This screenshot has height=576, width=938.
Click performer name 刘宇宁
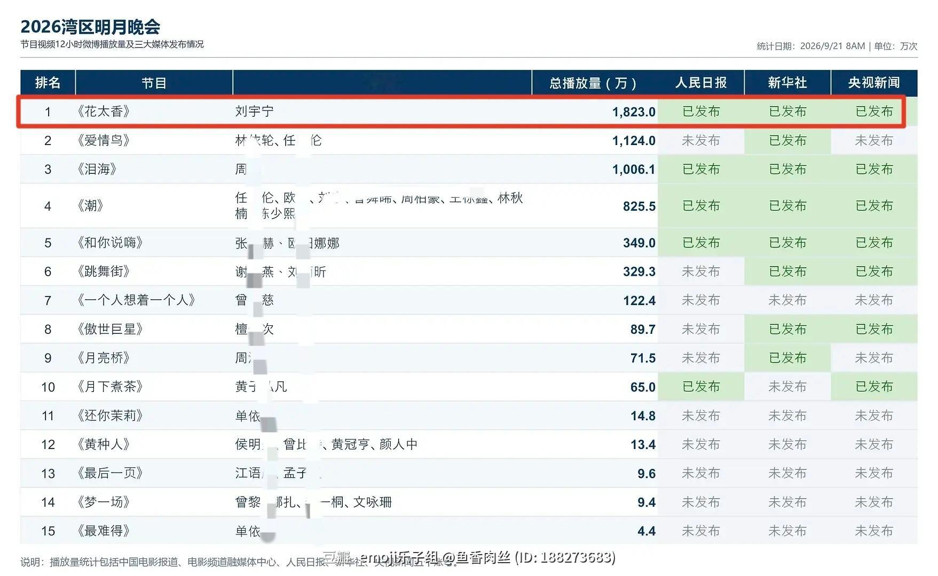point(255,111)
